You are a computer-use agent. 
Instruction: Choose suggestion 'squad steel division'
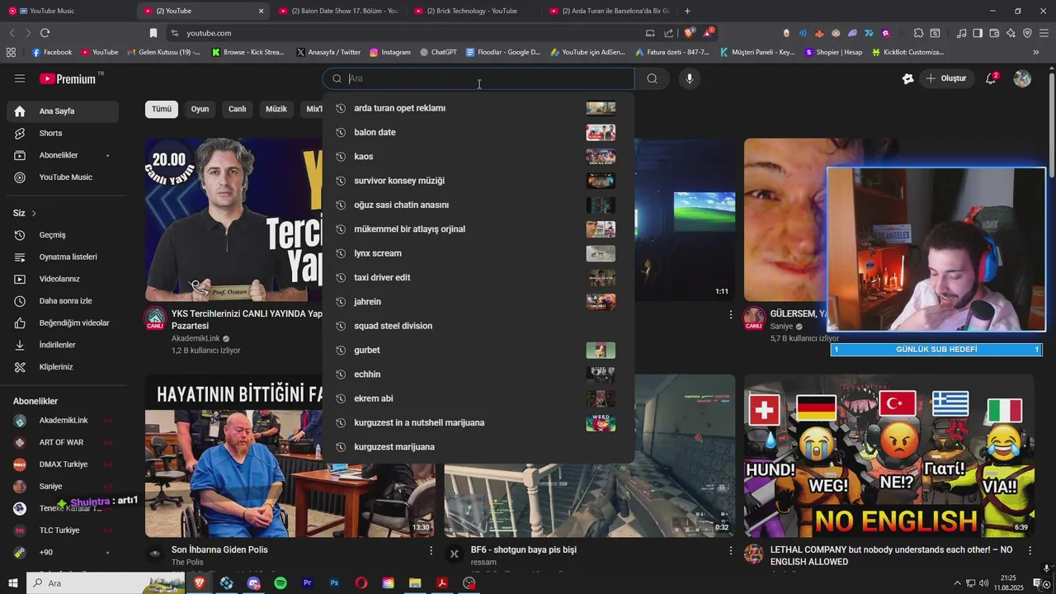478,326
